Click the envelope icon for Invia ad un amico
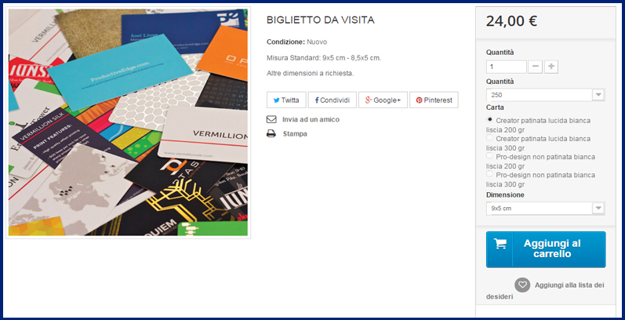The image size is (625, 320). [271, 119]
